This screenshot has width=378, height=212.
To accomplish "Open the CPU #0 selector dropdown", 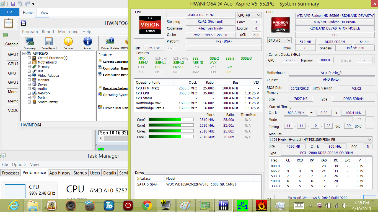I will [249, 15].
